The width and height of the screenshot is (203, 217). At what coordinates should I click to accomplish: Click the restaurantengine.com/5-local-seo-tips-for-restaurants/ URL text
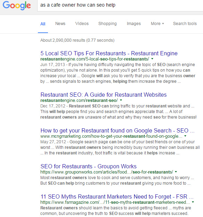pos(95,59)
